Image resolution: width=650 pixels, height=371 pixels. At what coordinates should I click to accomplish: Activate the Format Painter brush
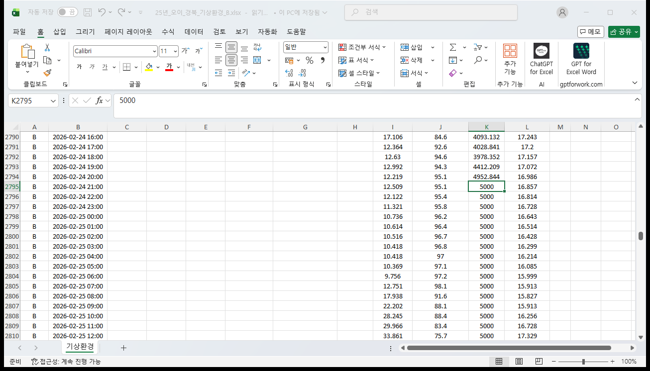[x=47, y=73]
